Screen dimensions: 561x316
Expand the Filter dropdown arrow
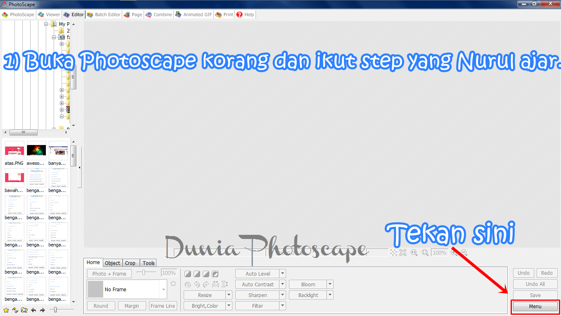[x=282, y=306]
